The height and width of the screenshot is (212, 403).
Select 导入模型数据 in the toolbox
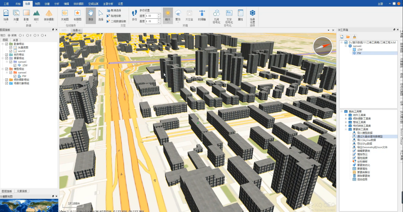(365, 133)
